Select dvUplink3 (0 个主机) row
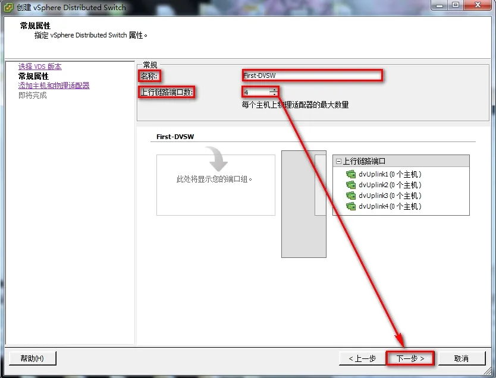The width and height of the screenshot is (496, 378). click(384, 196)
